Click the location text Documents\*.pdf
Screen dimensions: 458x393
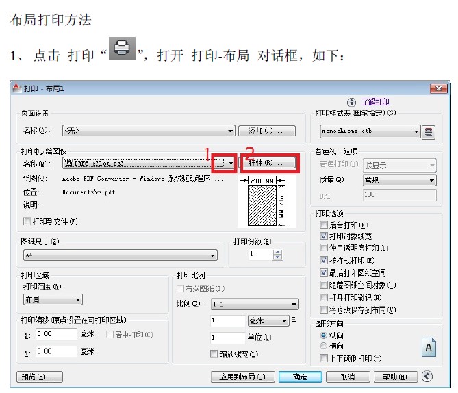tap(88, 192)
